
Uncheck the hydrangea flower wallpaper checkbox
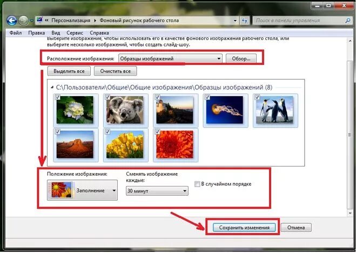coord(58,97)
